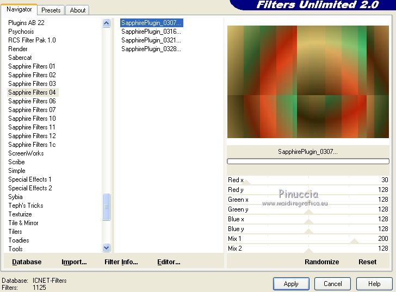Select Sapphire Filters 12 category
This screenshot has height=292, width=396.
32,136
